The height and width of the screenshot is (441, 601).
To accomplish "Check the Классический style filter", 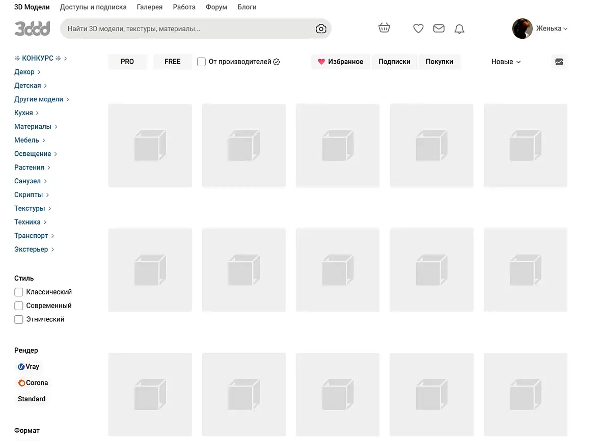I will pos(18,292).
